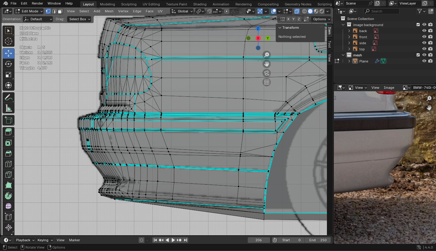
Task: Select the Move tool in toolbar
Action: tap(8, 53)
